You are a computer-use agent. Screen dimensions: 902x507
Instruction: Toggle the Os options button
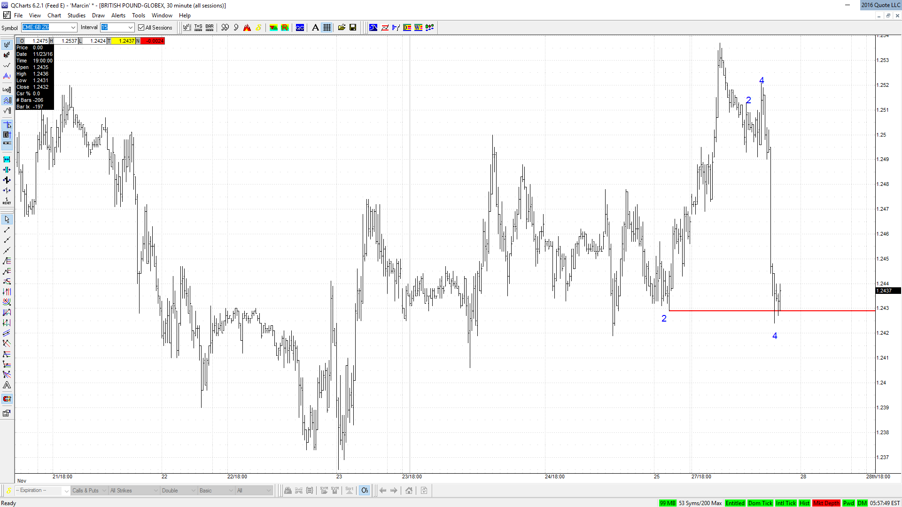pyautogui.click(x=365, y=491)
